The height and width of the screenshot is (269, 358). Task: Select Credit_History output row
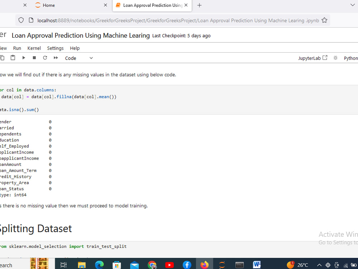coord(25,176)
